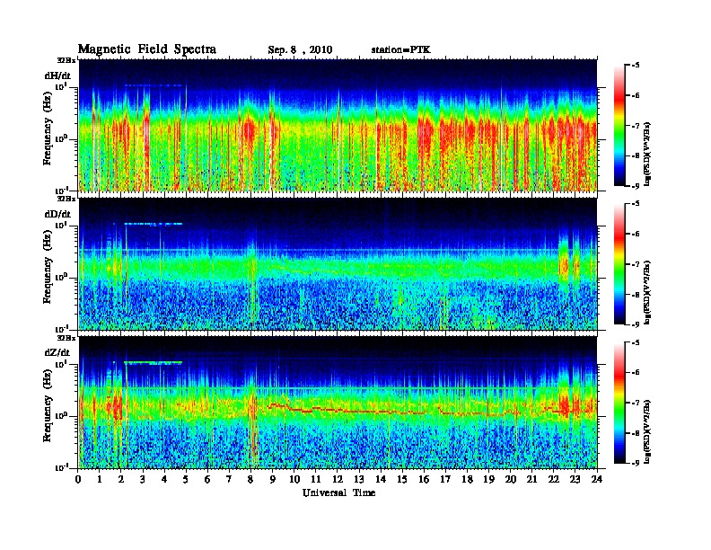Click the "Magnetic Field Spectra" title
The image size is (711, 550).
[147, 49]
